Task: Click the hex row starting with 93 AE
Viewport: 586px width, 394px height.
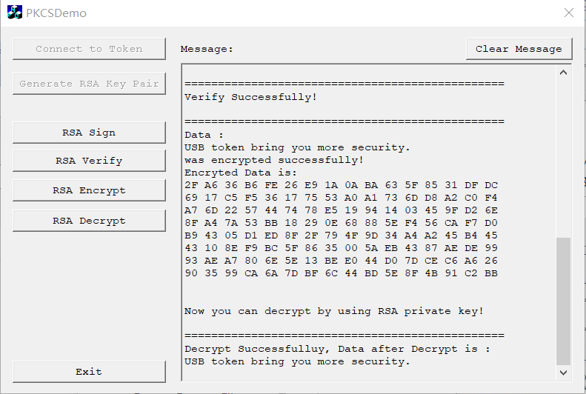Action: coord(342,261)
